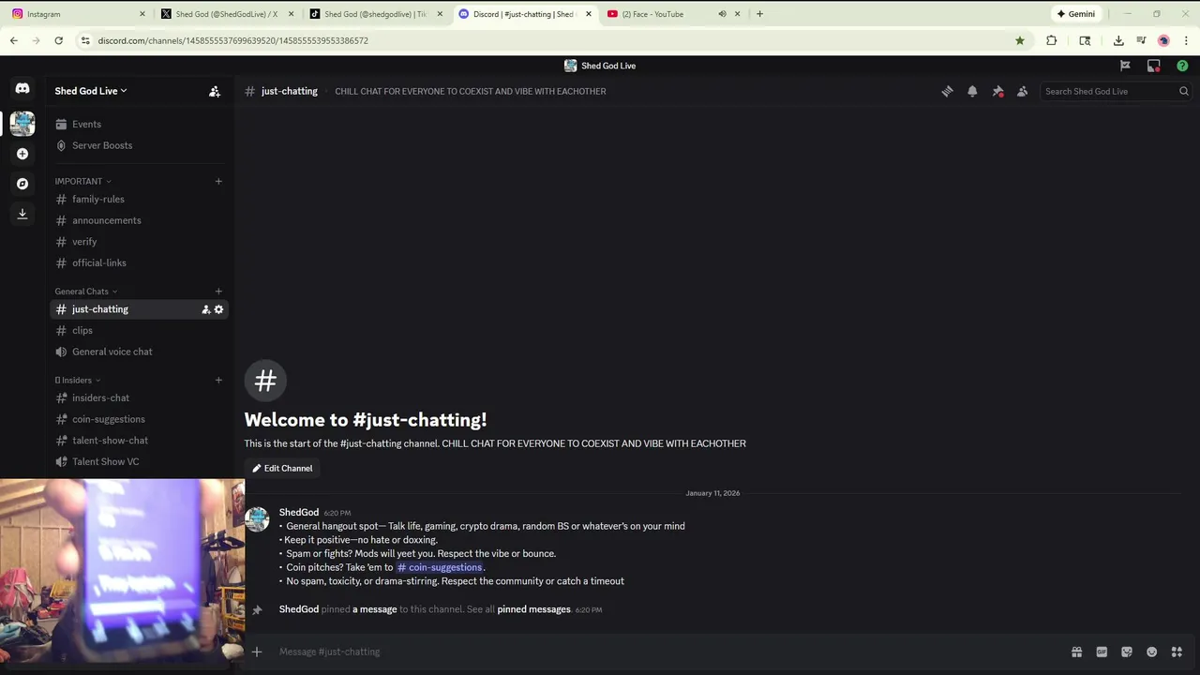Screen dimensions: 1200x675
Task: Open the checkpoint flag icon in title bar
Action: (x=1125, y=66)
